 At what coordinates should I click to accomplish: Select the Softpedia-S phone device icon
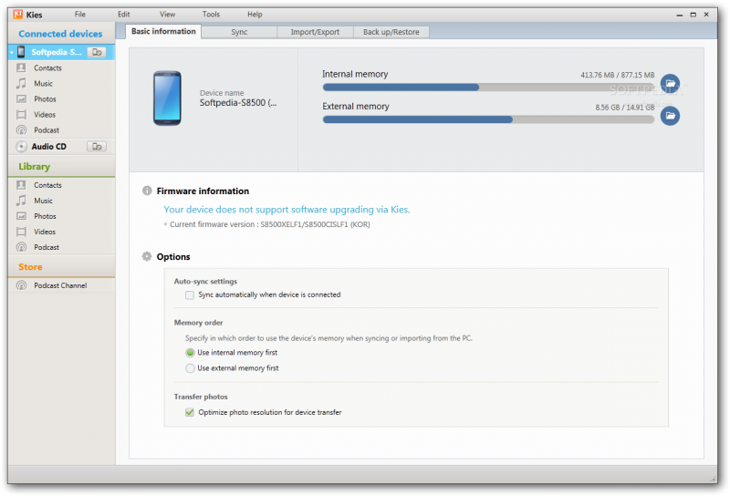(x=21, y=52)
